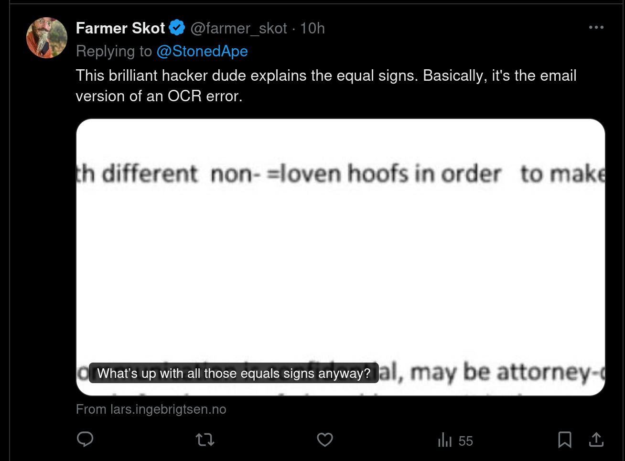
Task: Reply using the speech bubble icon
Action: 85,440
